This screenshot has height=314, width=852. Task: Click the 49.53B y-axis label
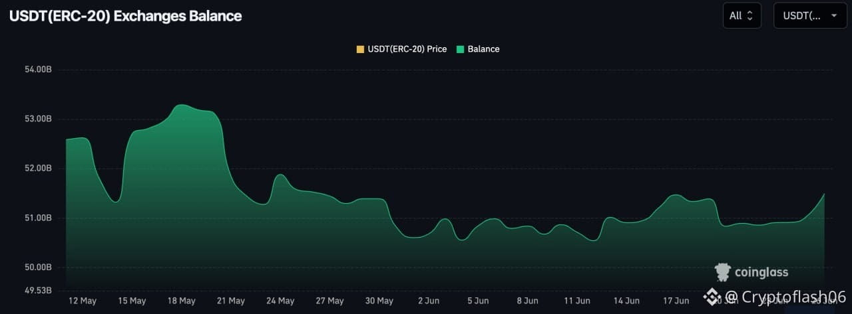tap(39, 291)
